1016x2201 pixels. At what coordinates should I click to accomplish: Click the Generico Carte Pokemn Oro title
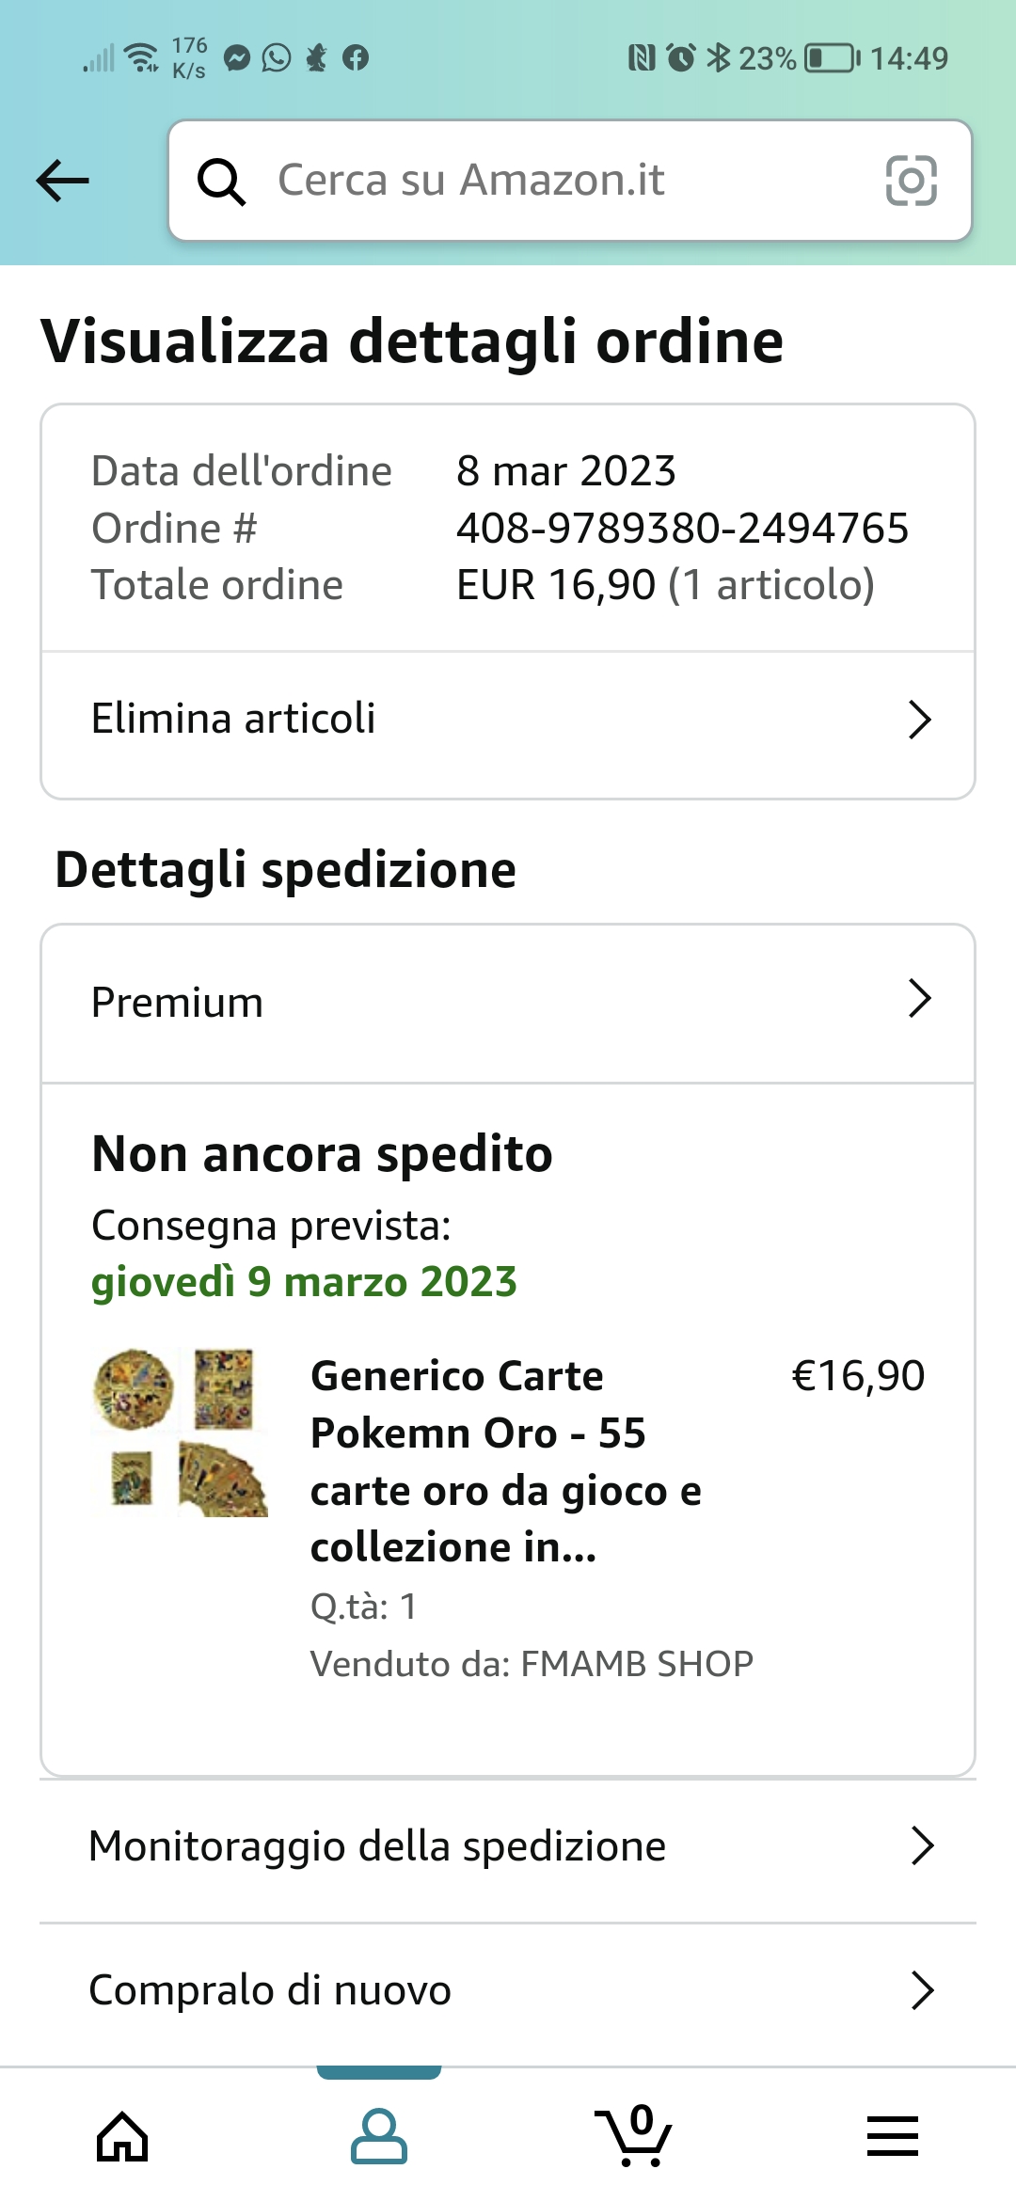click(x=505, y=1461)
